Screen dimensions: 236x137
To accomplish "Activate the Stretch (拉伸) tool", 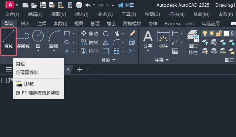I will (x=89, y=51).
